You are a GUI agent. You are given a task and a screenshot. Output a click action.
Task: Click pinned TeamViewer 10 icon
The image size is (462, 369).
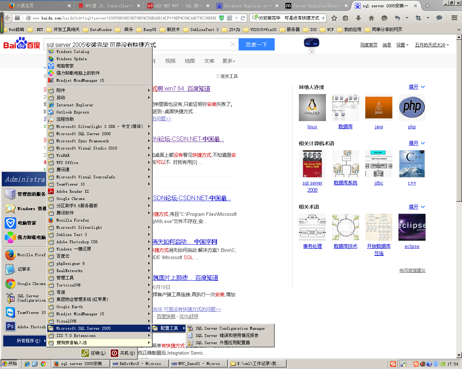pyautogui.click(x=10, y=312)
